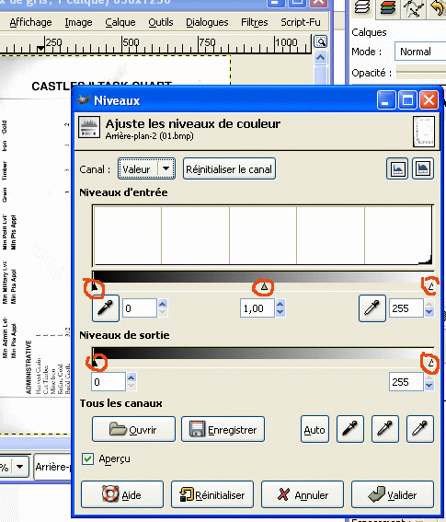Click Réinitialiser le canal button
This screenshot has width=446, height=522.
[229, 168]
